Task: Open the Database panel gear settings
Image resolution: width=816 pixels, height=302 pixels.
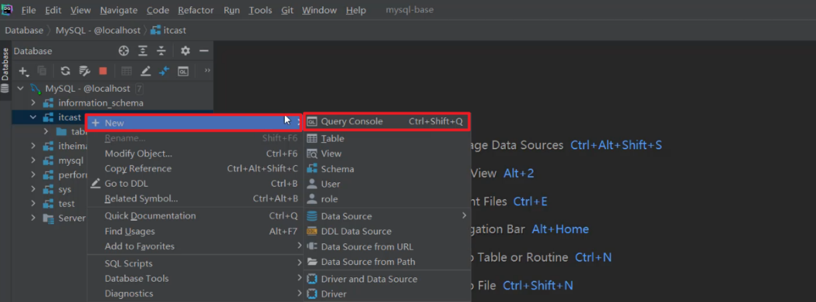Action: point(185,51)
